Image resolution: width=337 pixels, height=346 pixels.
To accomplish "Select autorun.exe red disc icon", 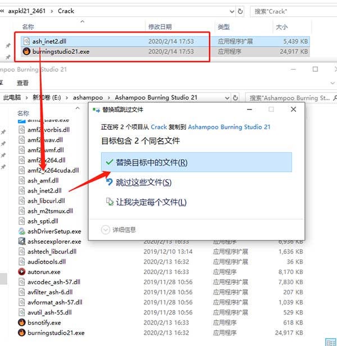I will coord(22,272).
